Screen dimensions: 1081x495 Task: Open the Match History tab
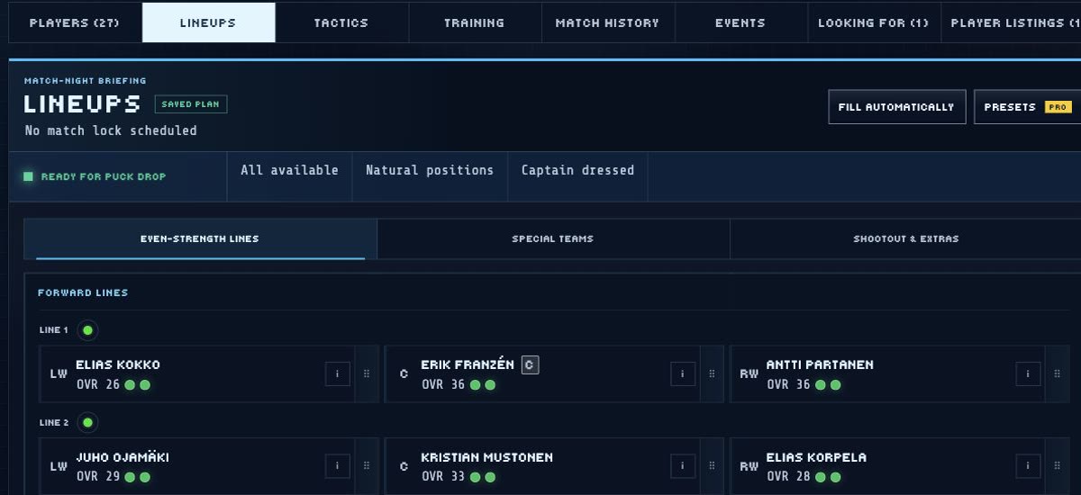(607, 22)
